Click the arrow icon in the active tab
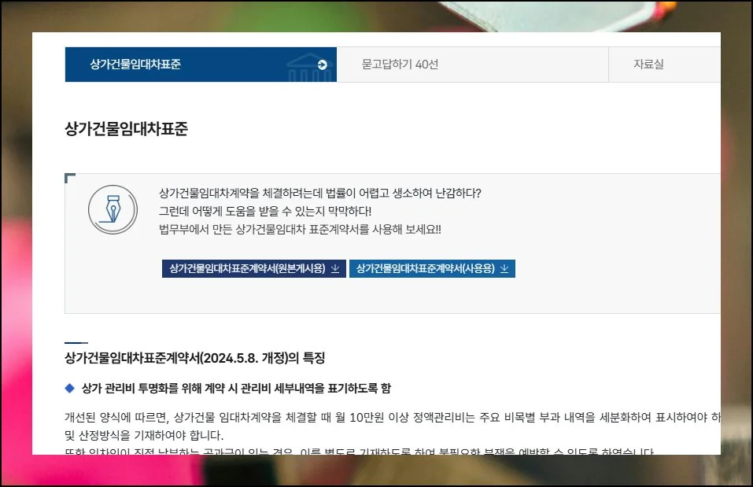Screen dimensions: 753x487 point(322,65)
